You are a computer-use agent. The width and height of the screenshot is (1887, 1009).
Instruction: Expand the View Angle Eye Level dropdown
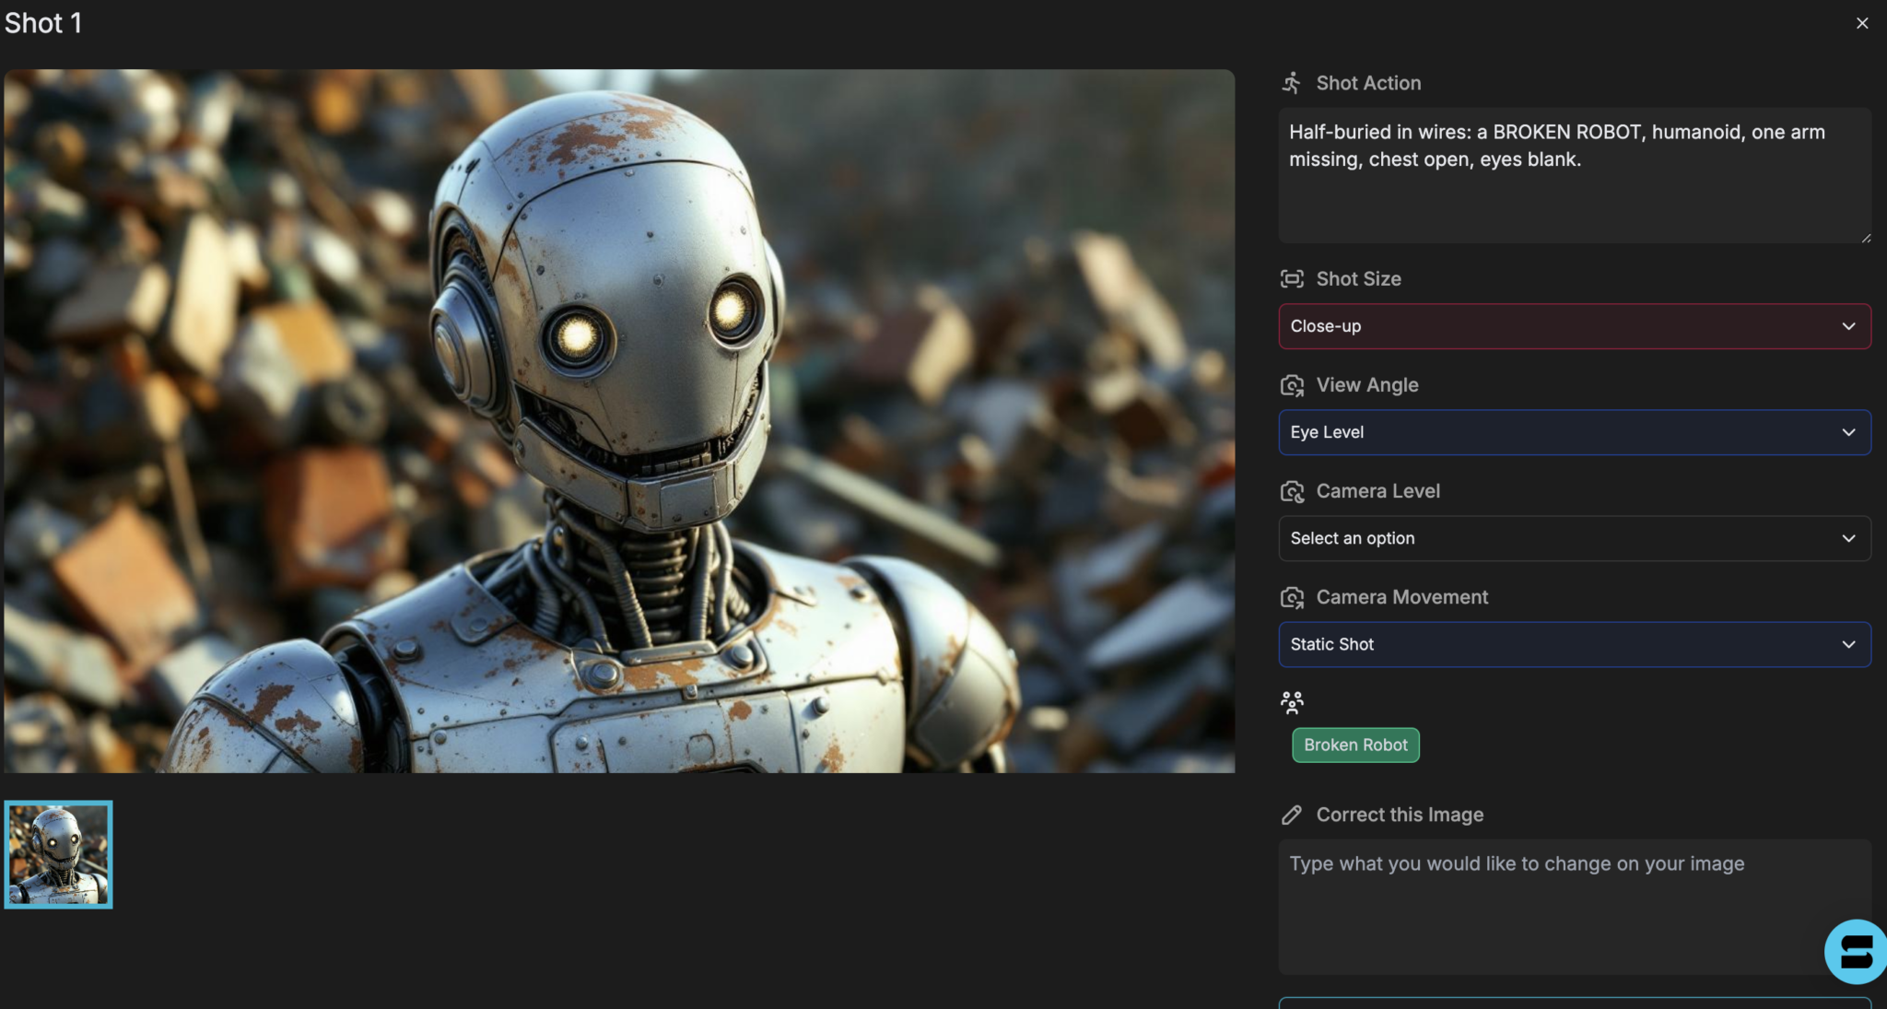pyautogui.click(x=1574, y=432)
